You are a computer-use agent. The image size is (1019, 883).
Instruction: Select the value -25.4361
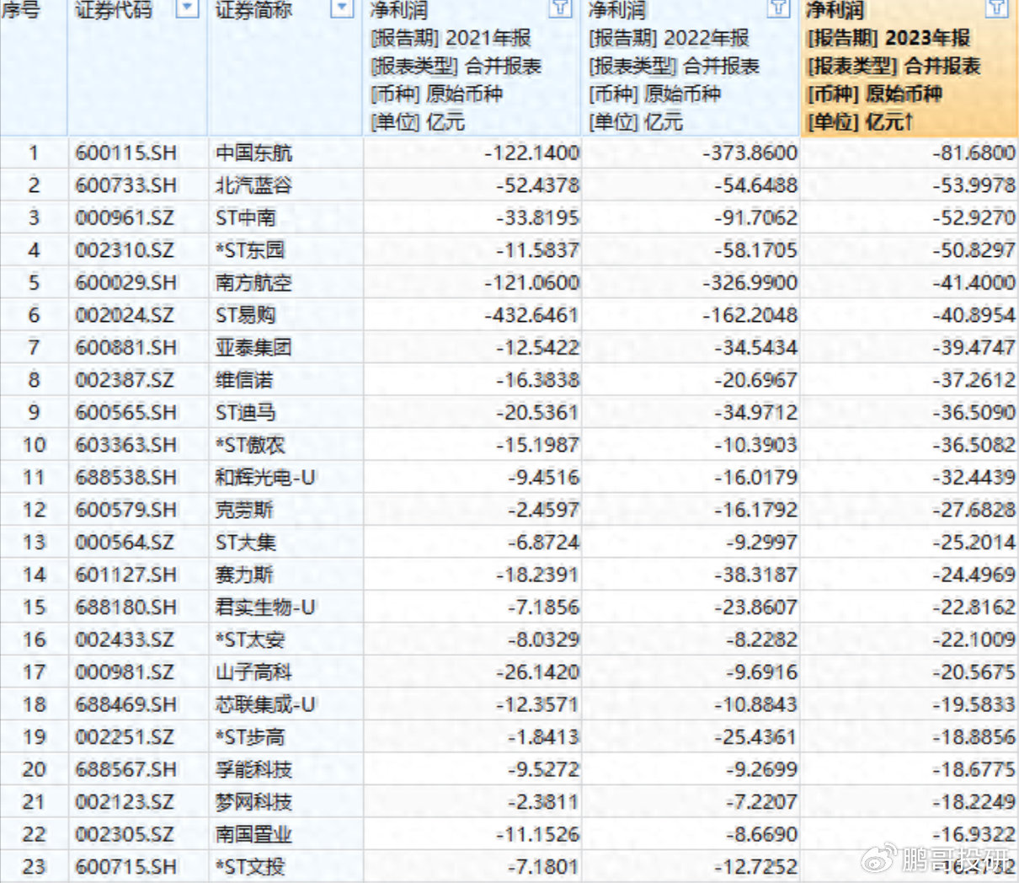pos(755,736)
